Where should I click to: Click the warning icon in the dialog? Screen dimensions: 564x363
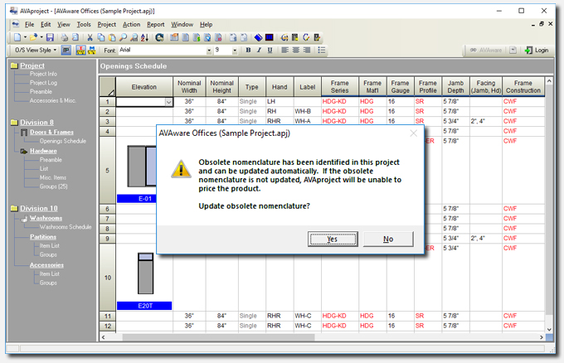(181, 168)
